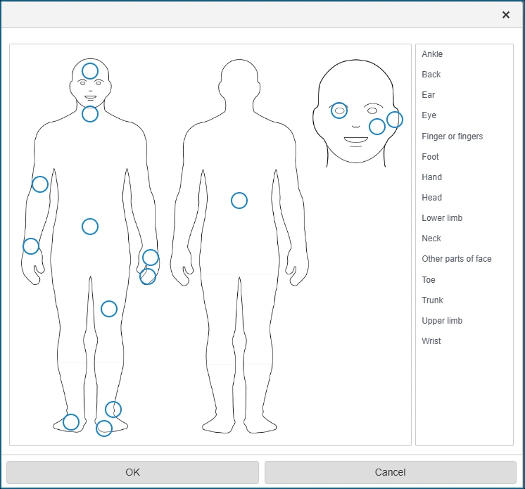
Task: Select the cheek circle on the face diagram
Action: click(x=377, y=127)
